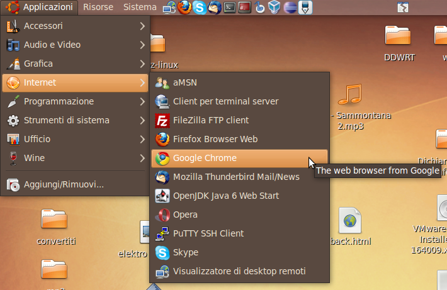Open Aggiungi/Rimuovi applications
Image resolution: width=447 pixels, height=290 pixels.
pyautogui.click(x=76, y=184)
